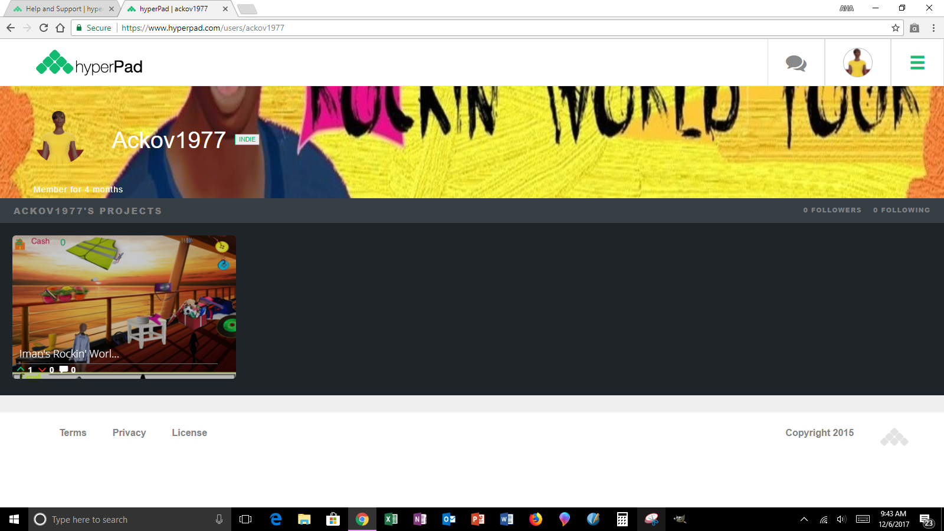The image size is (944, 531).
Task: Open the Terms page link
Action: (73, 432)
